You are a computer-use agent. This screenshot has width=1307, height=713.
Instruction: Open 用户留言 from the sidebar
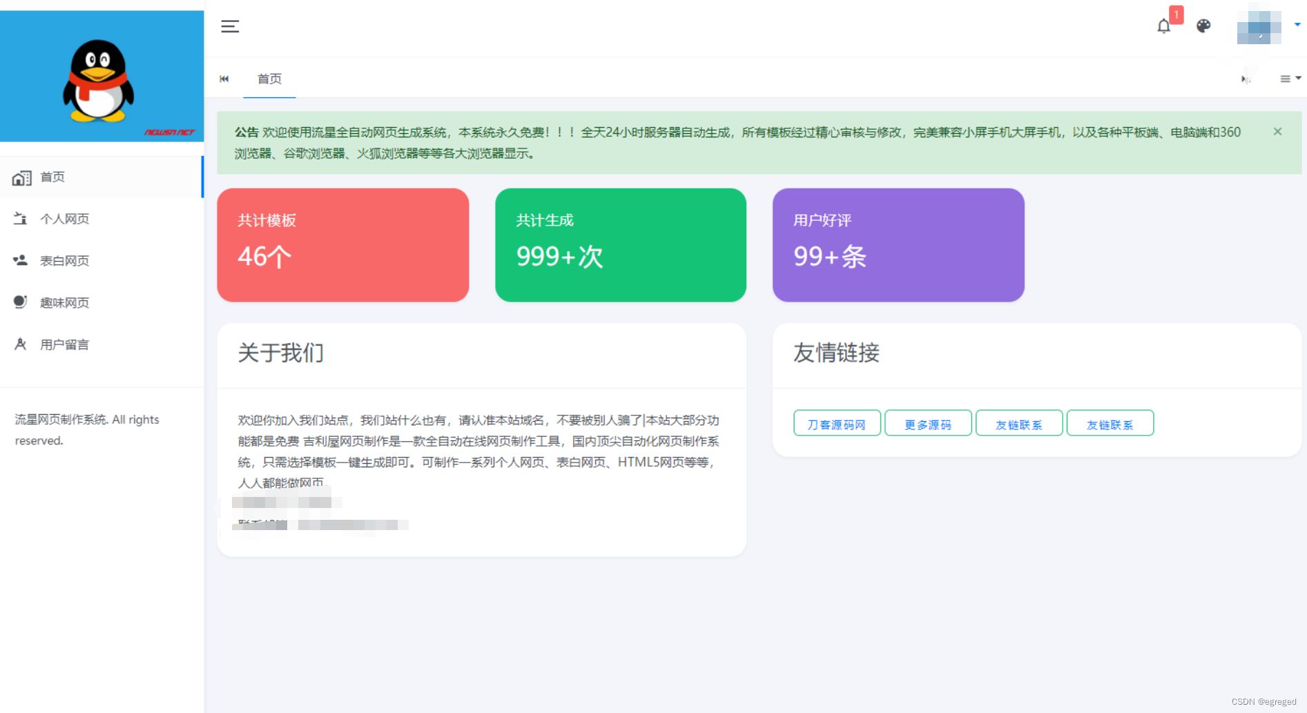pyautogui.click(x=64, y=344)
